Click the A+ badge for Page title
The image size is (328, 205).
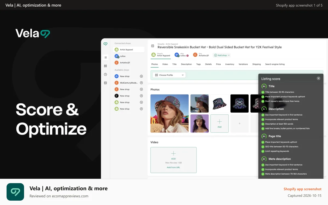coord(264,136)
